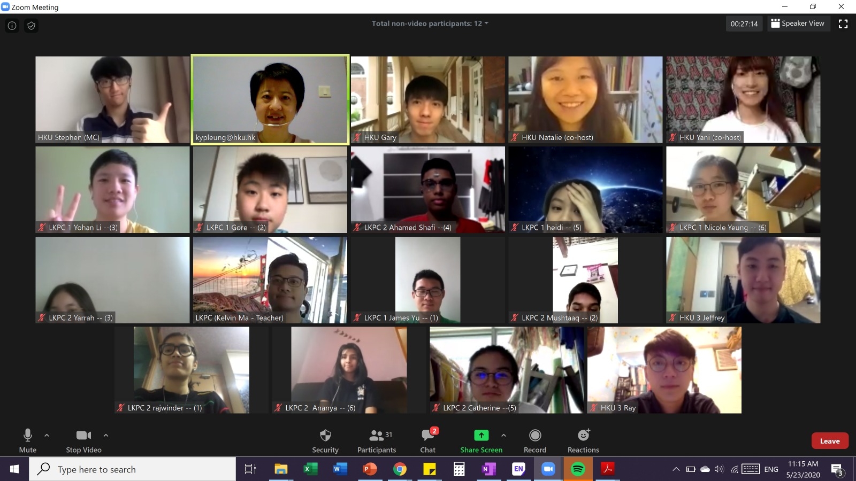Screen dimensions: 856x481
Task: Select HKU Stephen (MC) video tile
Action: click(x=112, y=100)
